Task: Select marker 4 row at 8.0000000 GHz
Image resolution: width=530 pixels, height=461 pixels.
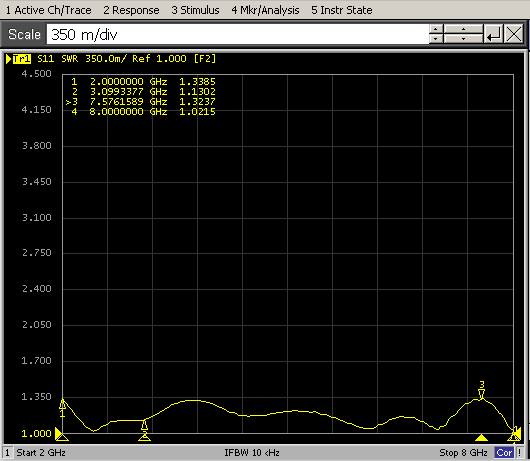Action: coord(143,111)
